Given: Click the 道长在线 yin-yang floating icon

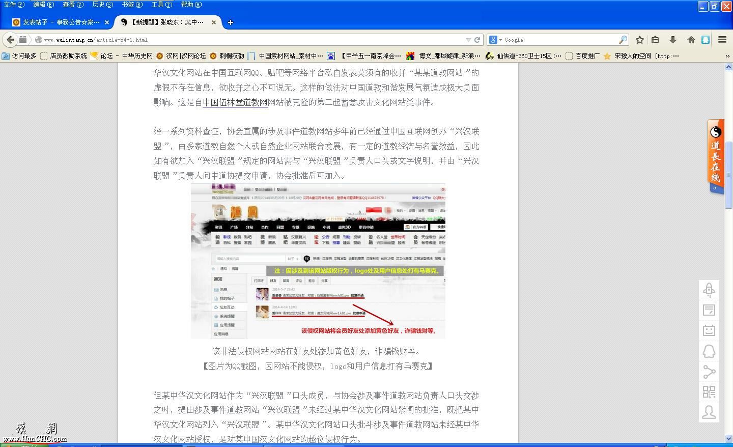Looking at the screenshot, I should click(715, 131).
